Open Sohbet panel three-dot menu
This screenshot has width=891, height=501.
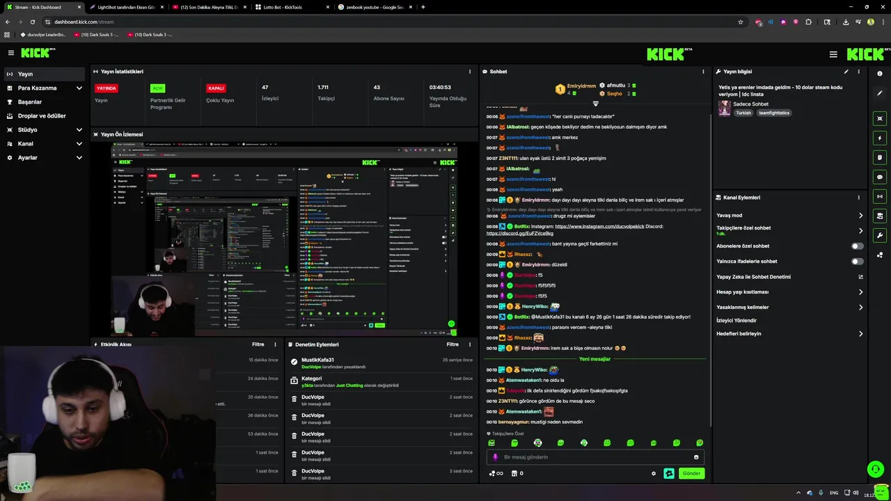703,72
